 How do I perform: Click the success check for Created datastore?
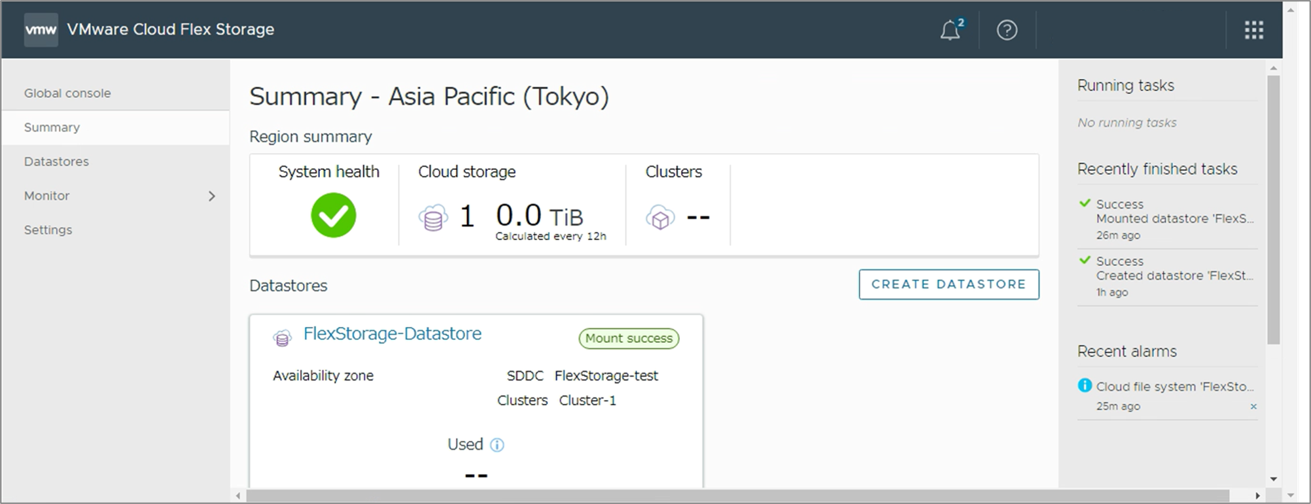pyautogui.click(x=1085, y=260)
